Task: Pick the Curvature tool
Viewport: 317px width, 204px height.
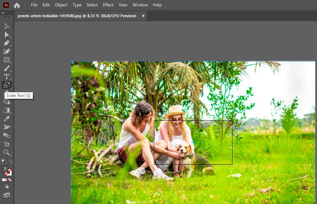Action: coord(7,52)
